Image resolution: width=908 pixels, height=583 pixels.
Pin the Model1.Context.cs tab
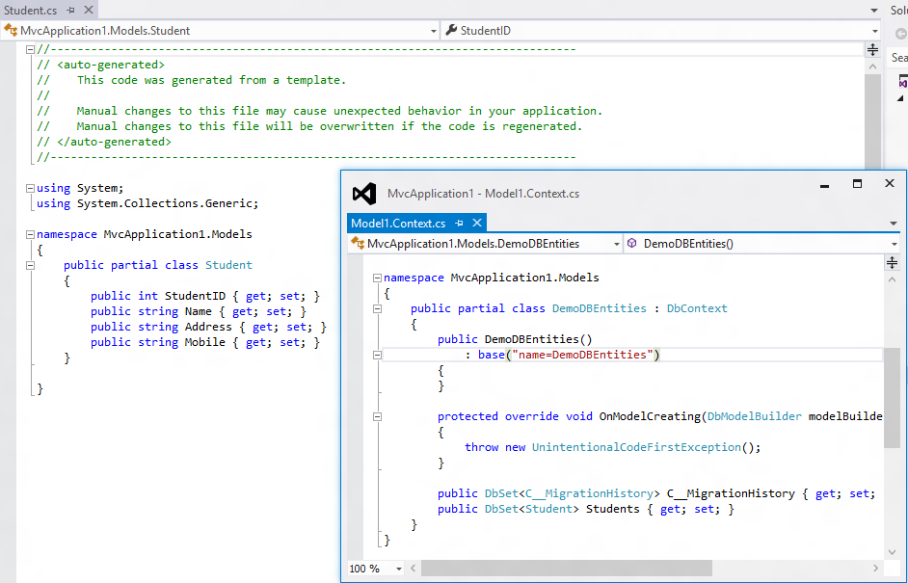(x=460, y=223)
